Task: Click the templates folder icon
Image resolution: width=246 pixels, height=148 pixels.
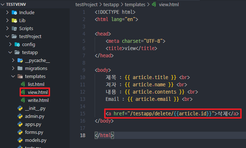Action: (x=20, y=76)
